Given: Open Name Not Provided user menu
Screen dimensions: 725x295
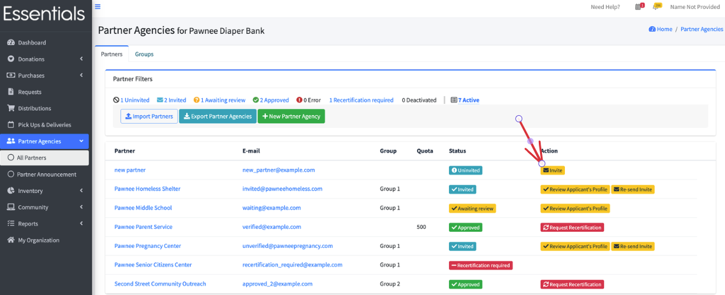Looking at the screenshot, I should click(x=695, y=7).
